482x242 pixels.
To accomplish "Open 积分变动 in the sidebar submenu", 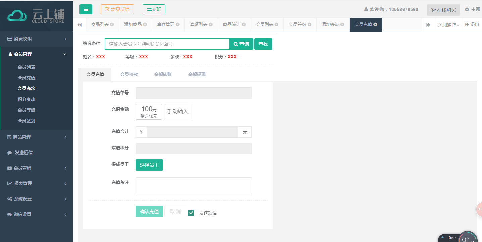I will pyautogui.click(x=26, y=99).
